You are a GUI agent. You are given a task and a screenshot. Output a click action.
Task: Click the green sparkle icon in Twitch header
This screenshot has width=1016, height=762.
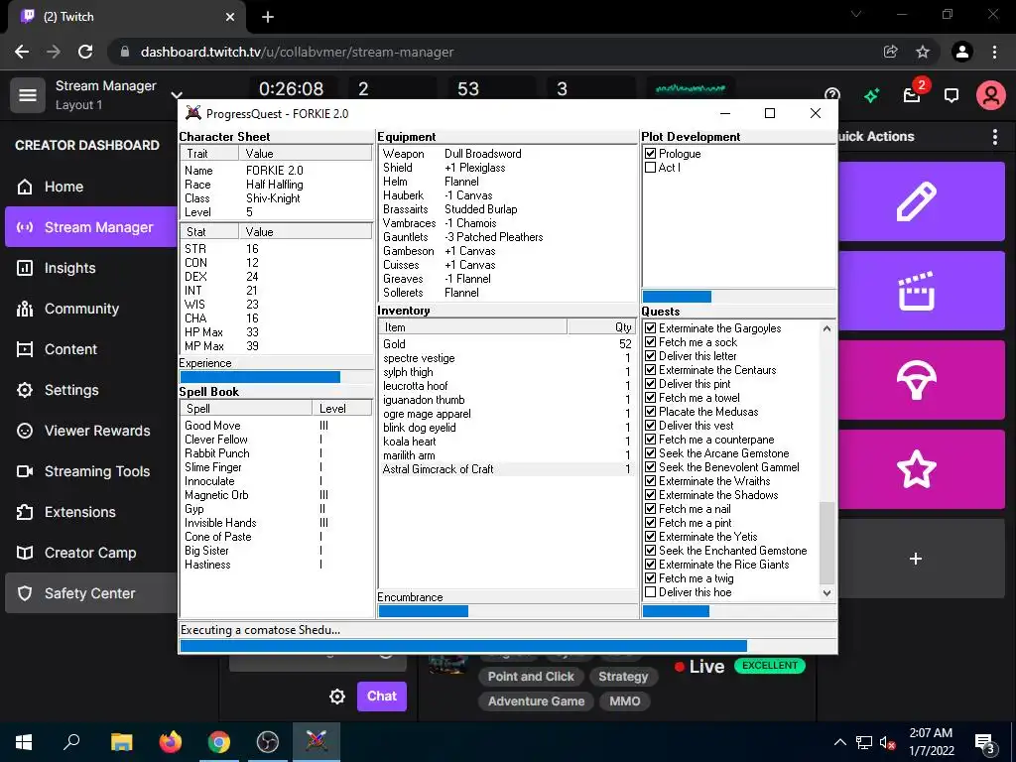coord(871,96)
